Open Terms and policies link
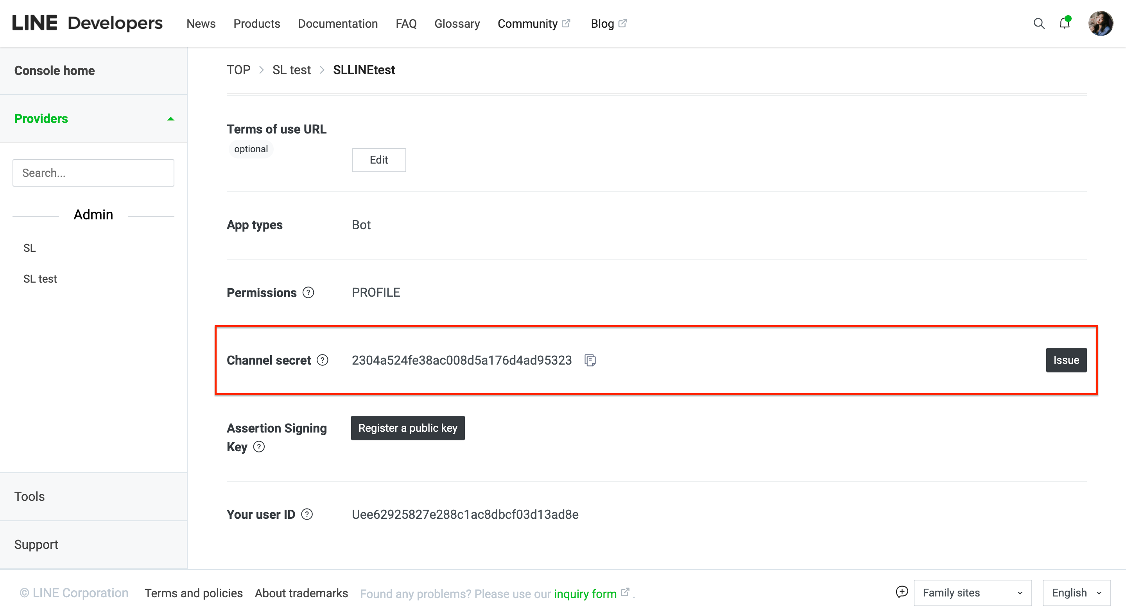The image size is (1126, 616). pyautogui.click(x=194, y=593)
